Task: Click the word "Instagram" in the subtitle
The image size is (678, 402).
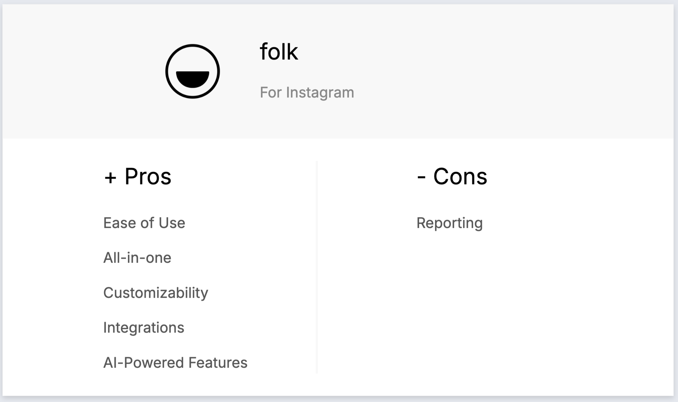Action: [x=320, y=93]
